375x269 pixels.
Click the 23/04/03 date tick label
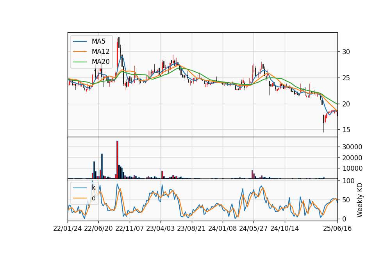coord(161,228)
